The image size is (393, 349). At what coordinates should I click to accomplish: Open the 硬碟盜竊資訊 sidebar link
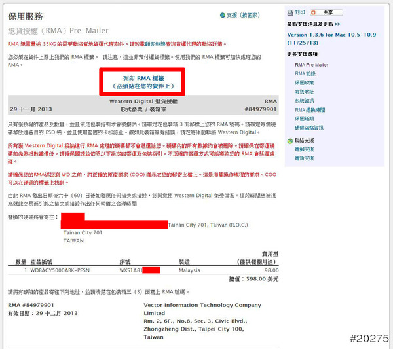pyautogui.click(x=309, y=128)
